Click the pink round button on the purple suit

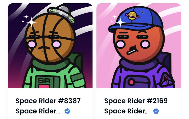point(131,82)
